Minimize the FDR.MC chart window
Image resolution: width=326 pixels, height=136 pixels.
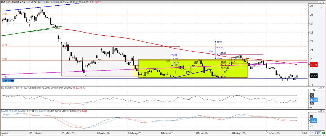[x=319, y=2]
